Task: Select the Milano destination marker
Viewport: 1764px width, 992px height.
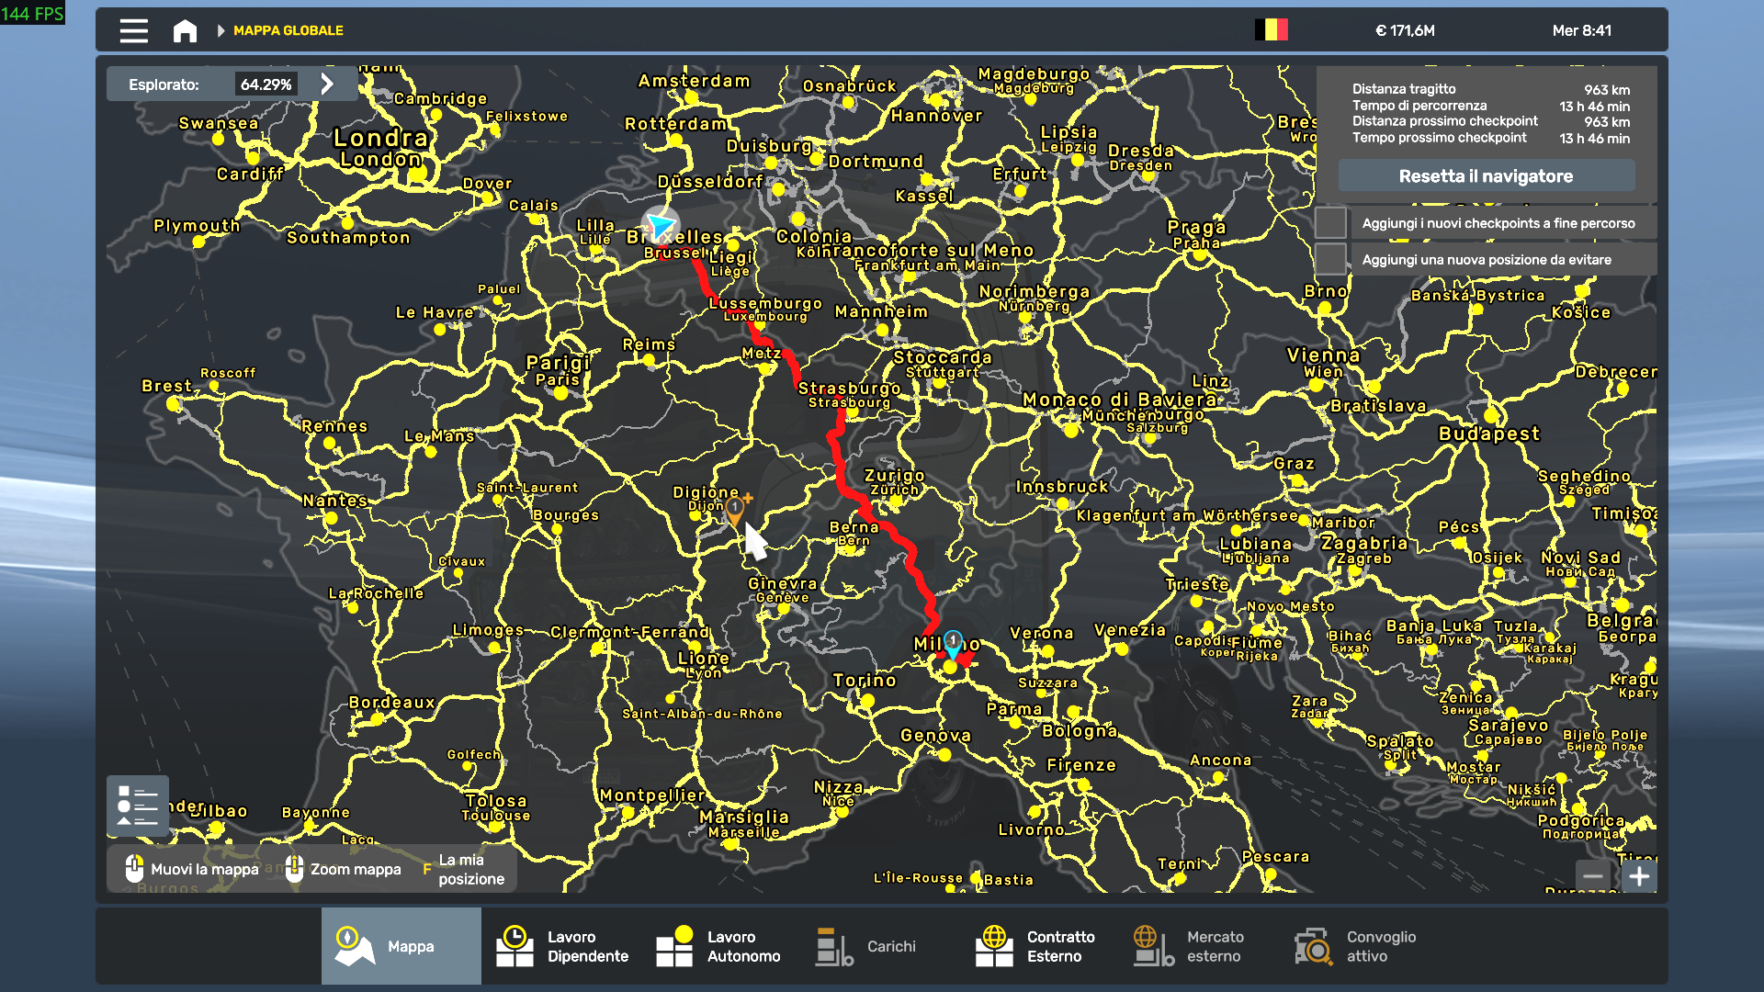Action: [953, 643]
